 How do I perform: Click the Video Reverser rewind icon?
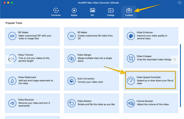point(12,103)
